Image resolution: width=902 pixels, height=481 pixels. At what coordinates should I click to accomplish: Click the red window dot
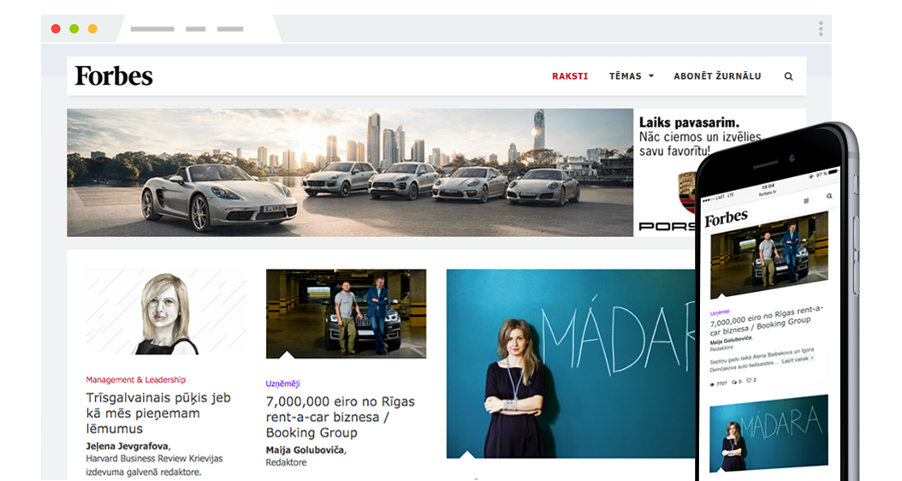pos(56,29)
